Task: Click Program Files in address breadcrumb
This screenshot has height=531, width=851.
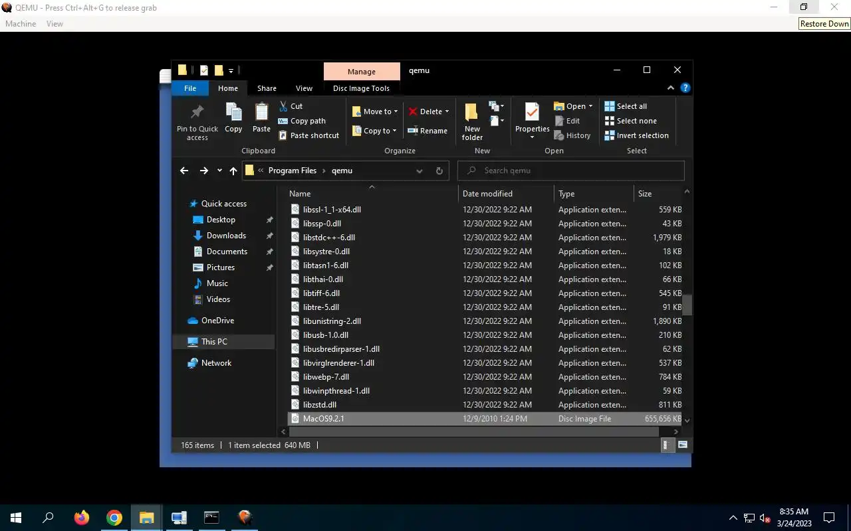Action: [x=292, y=171]
